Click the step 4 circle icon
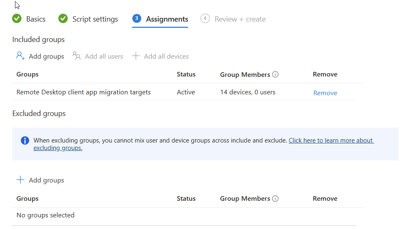Screen dimensions: 403x229 [205, 19]
